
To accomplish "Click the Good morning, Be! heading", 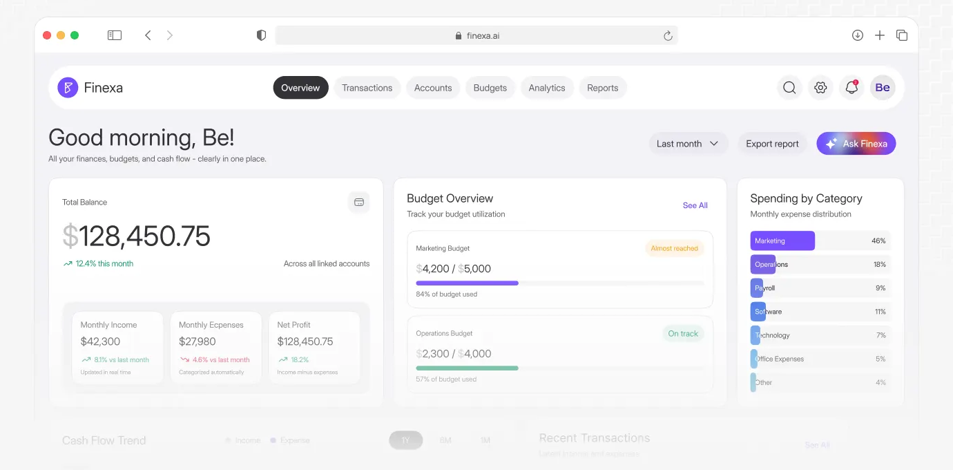I will [142, 138].
